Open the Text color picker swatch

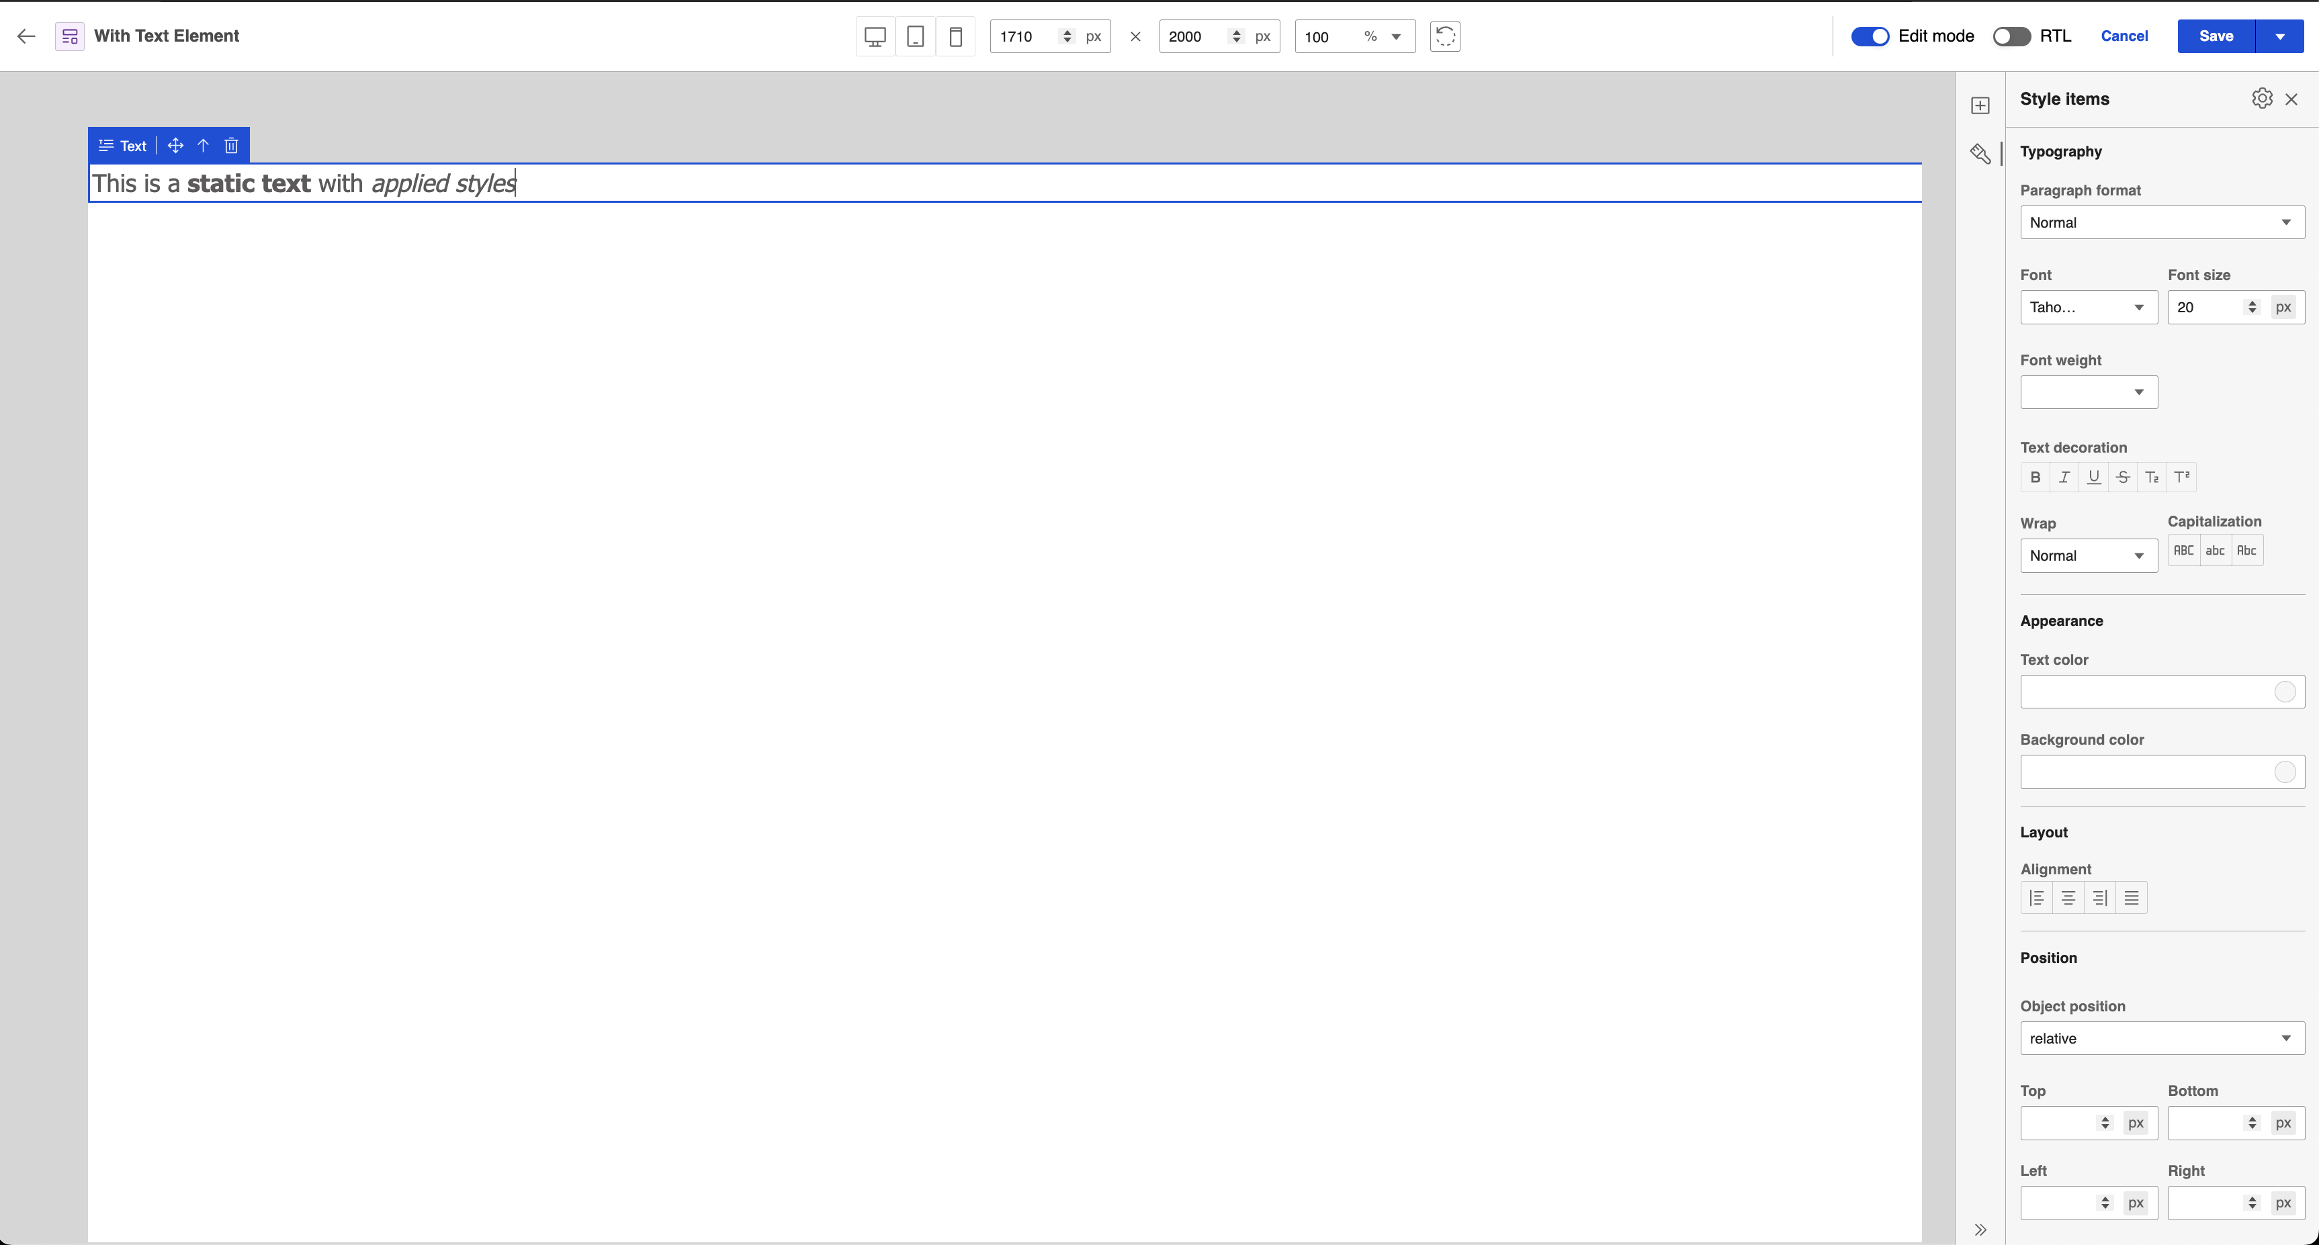coord(2284,692)
